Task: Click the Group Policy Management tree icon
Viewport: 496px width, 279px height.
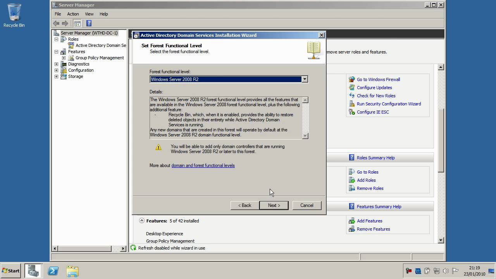Action: [x=71, y=58]
